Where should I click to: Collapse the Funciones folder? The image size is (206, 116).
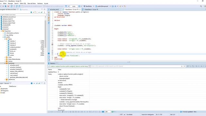pyautogui.click(x=5, y=63)
